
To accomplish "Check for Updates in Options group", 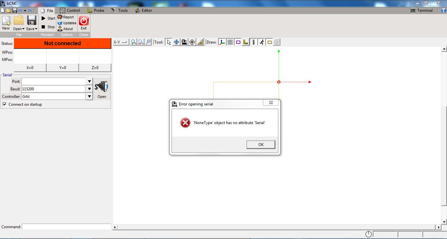I will point(67,23).
